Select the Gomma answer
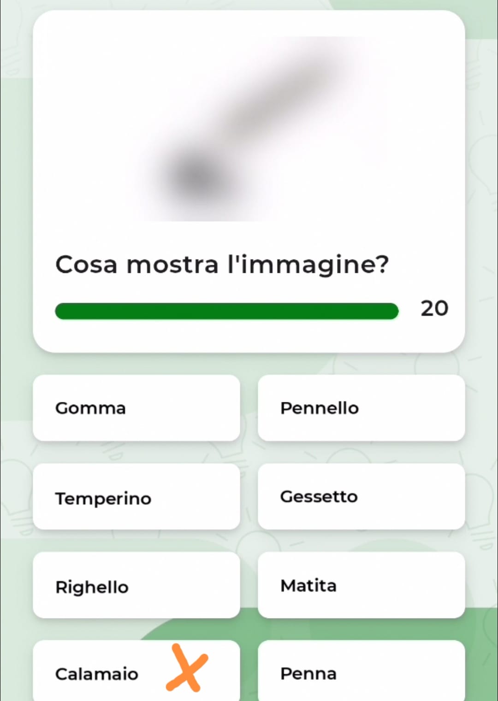 [x=136, y=408]
